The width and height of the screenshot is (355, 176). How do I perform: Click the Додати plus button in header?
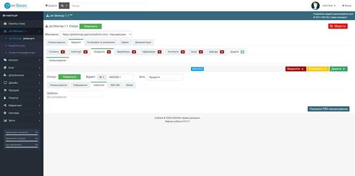(x=51, y=6)
